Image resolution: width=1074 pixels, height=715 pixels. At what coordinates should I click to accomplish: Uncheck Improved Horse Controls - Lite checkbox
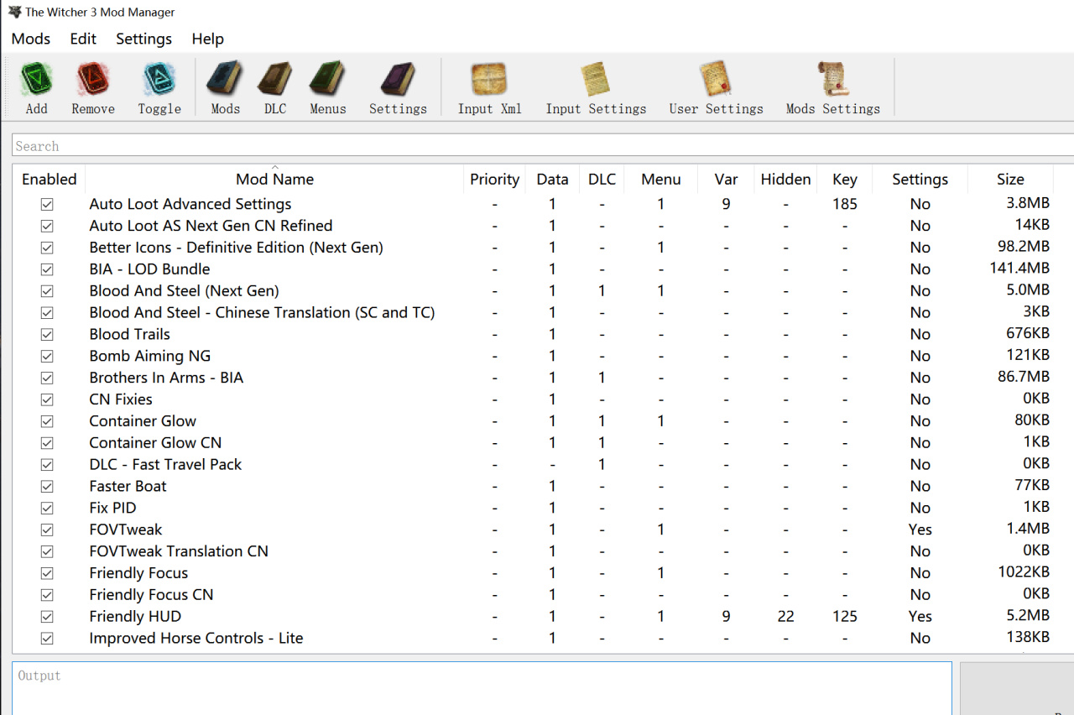point(47,638)
